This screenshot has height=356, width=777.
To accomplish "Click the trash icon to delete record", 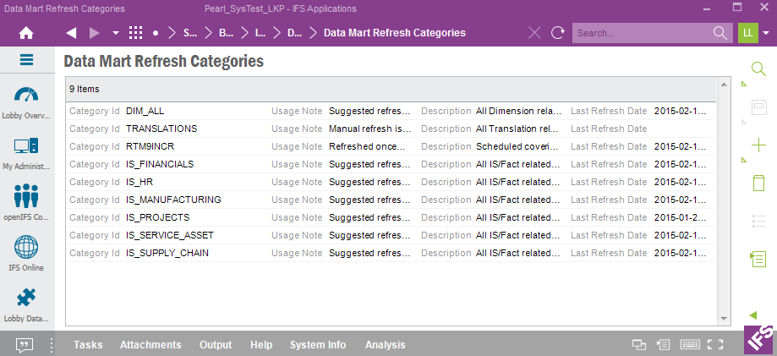I will (x=758, y=183).
